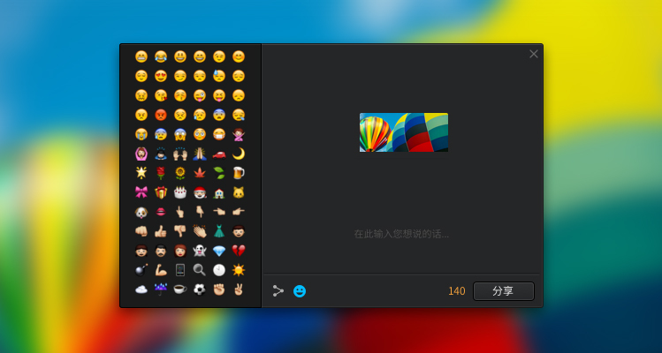Close the share dialog with X
662x353 pixels.
click(534, 54)
